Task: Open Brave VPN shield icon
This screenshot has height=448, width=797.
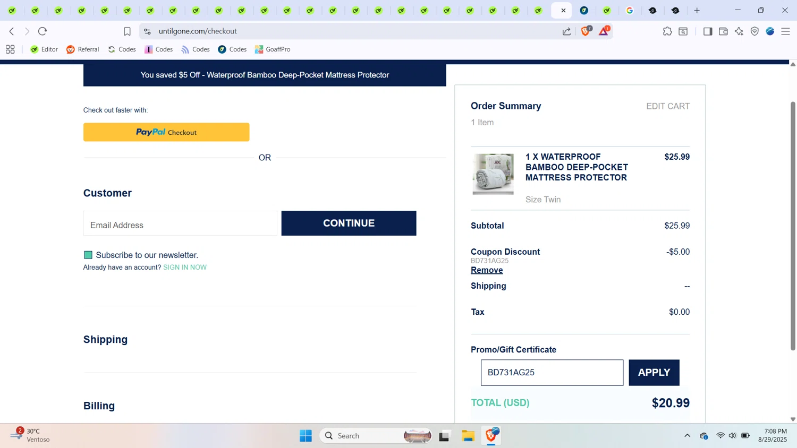Action: point(754,31)
